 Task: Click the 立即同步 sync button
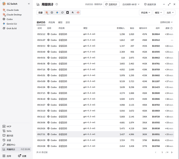click(x=111, y=4)
